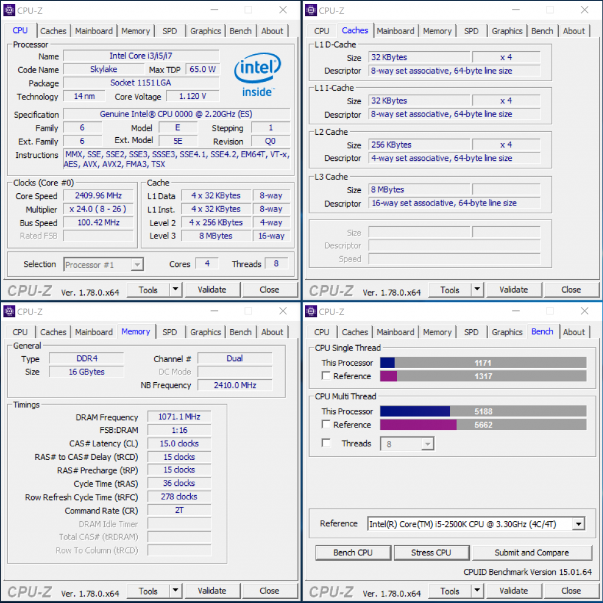
Task: Minimize the CPU-Z window showing the Caches tab
Action: coord(516,10)
